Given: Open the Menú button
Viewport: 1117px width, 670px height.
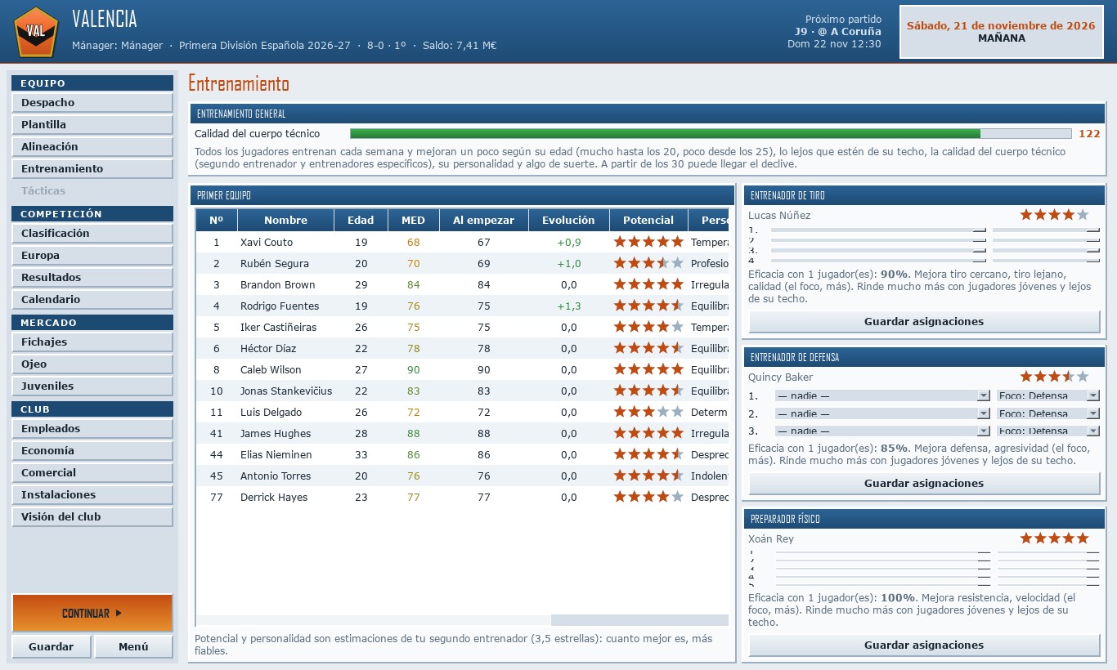Looking at the screenshot, I should (x=133, y=646).
